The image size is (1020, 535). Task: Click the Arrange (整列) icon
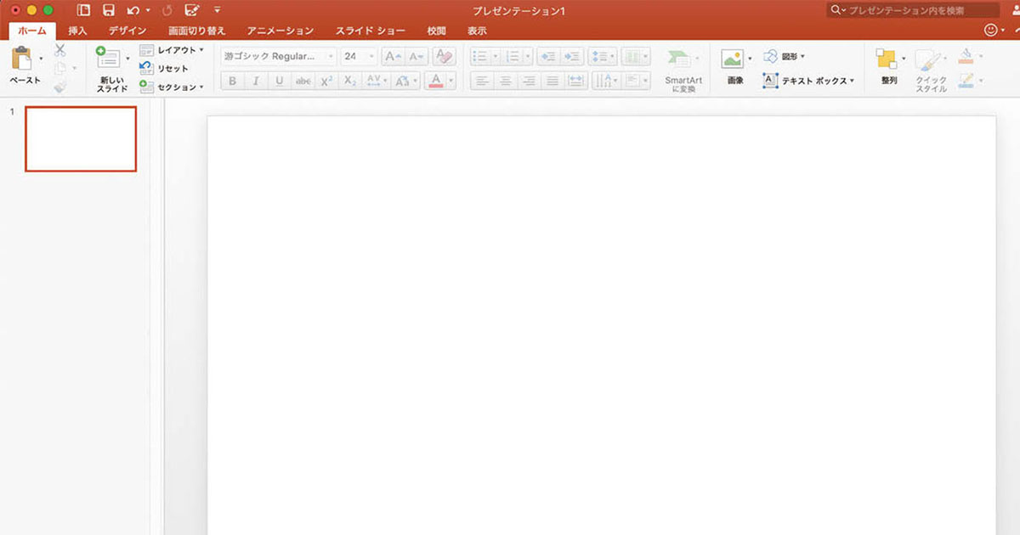coord(887,59)
